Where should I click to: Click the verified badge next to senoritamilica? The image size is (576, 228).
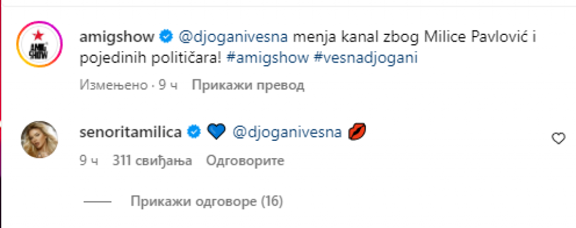point(193,132)
